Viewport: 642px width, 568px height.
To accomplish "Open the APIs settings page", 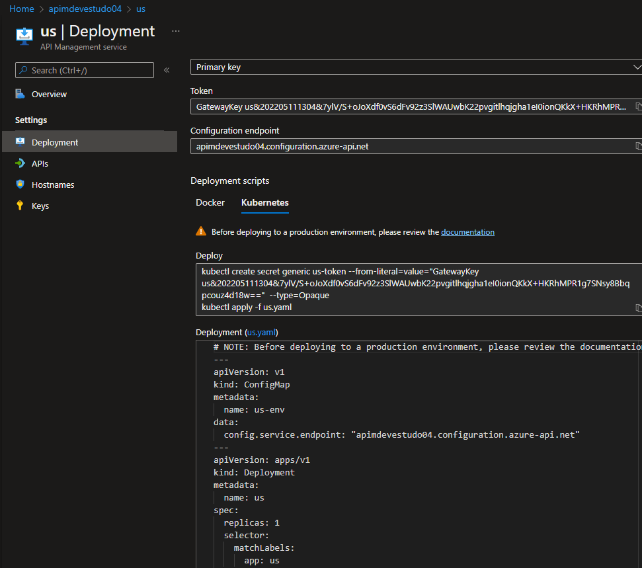I will [40, 163].
